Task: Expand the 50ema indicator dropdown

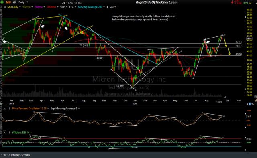Action: [32, 7]
